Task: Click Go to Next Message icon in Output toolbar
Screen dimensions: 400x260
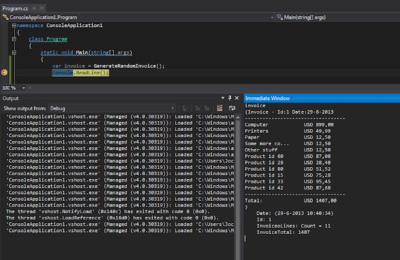Action: click(x=207, y=108)
